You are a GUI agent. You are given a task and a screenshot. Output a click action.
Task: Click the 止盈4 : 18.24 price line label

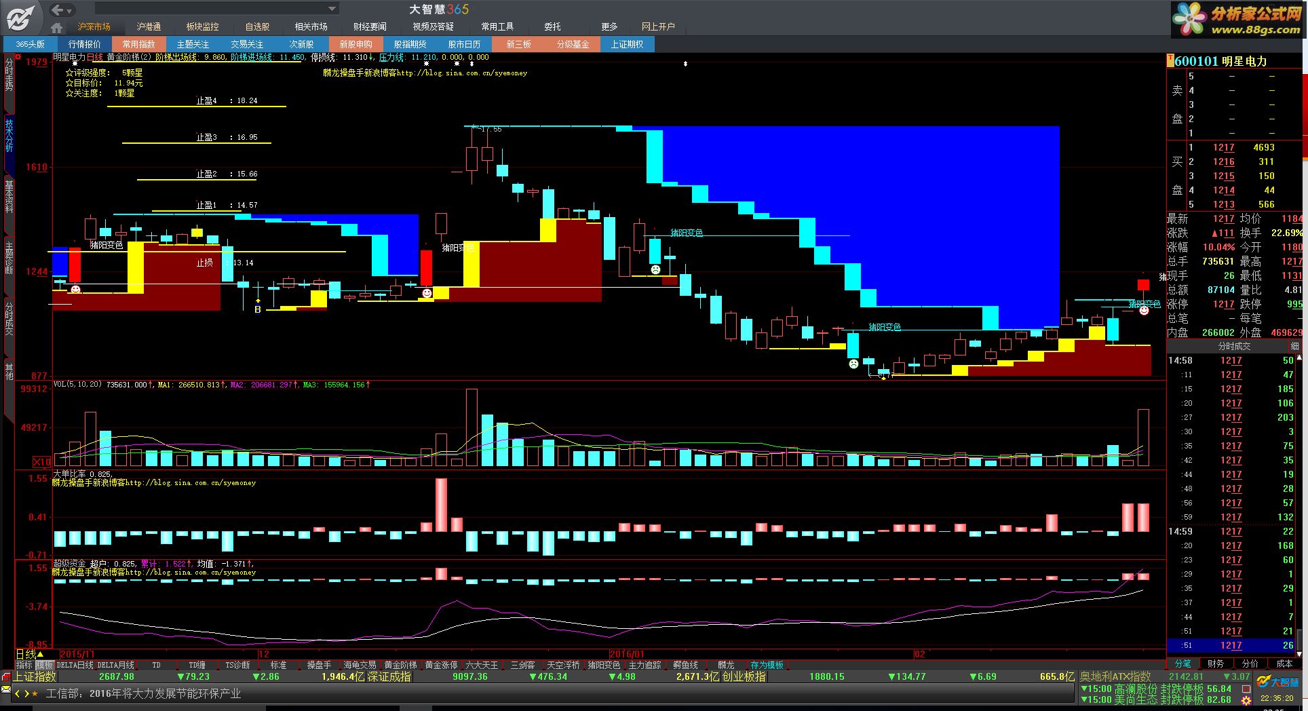coord(227,100)
